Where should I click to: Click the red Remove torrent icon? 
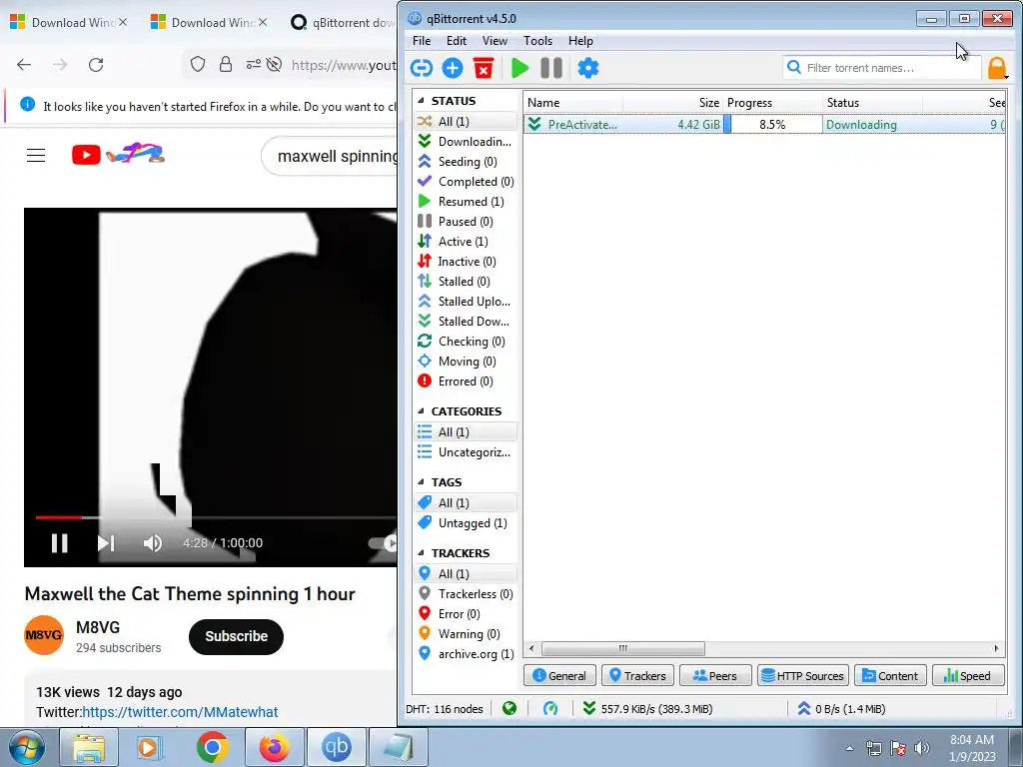(x=484, y=68)
